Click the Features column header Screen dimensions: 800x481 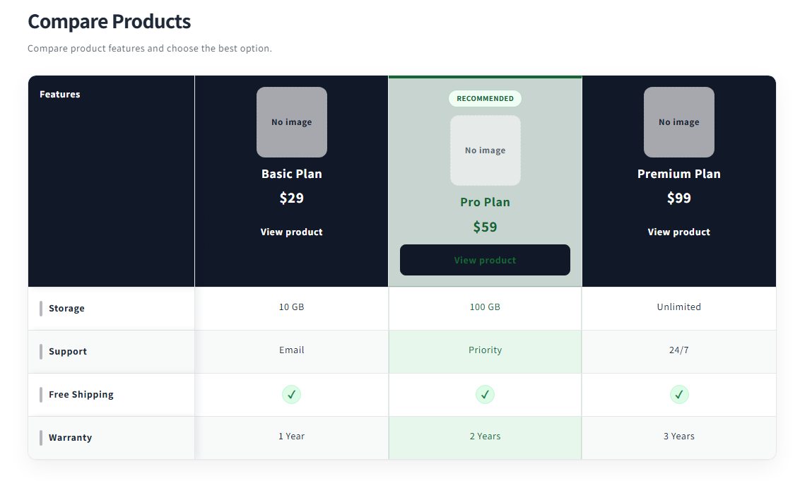[59, 95]
